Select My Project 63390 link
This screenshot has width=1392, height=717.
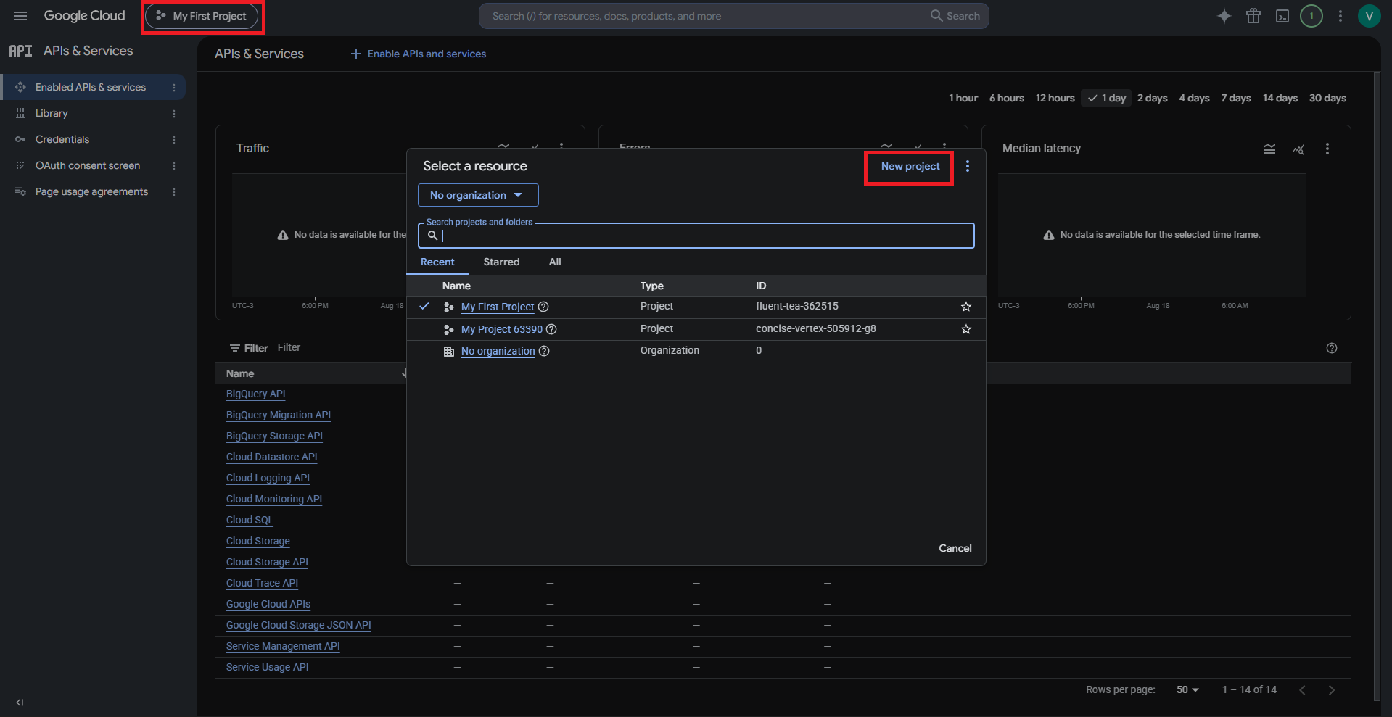tap(502, 329)
